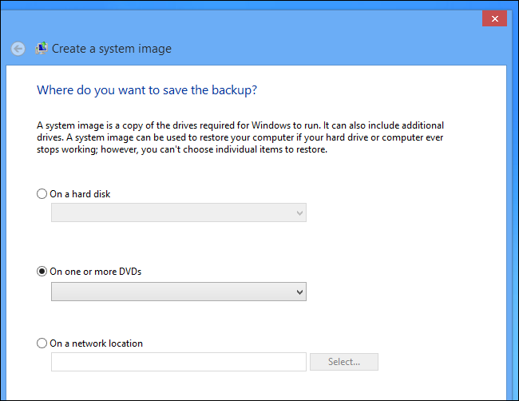Screen dimensions: 519x401
Task: Select the "On a hard disk" radio button
Action: tap(42, 194)
